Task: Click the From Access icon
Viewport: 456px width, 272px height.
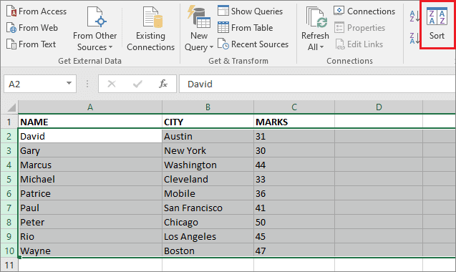Action: (x=11, y=11)
